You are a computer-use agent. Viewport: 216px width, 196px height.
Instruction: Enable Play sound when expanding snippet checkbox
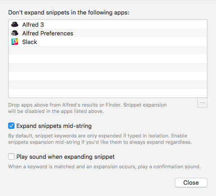coord(11,157)
